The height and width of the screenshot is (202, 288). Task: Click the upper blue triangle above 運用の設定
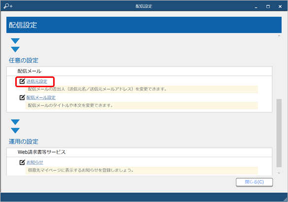15,122
